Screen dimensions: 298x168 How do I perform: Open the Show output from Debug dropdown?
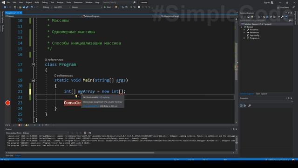(46, 133)
